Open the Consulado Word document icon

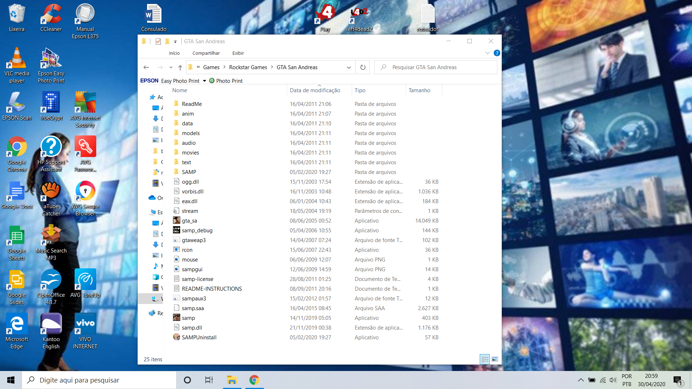coord(154,18)
